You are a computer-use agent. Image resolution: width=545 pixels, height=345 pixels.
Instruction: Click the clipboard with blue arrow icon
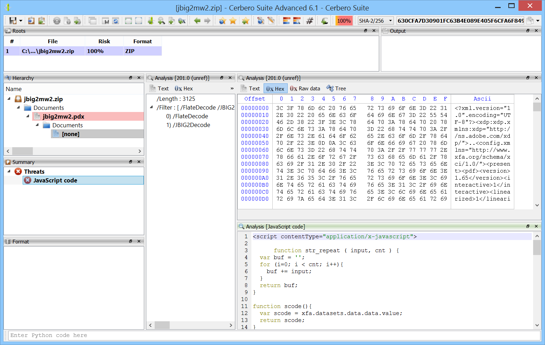coord(31,21)
